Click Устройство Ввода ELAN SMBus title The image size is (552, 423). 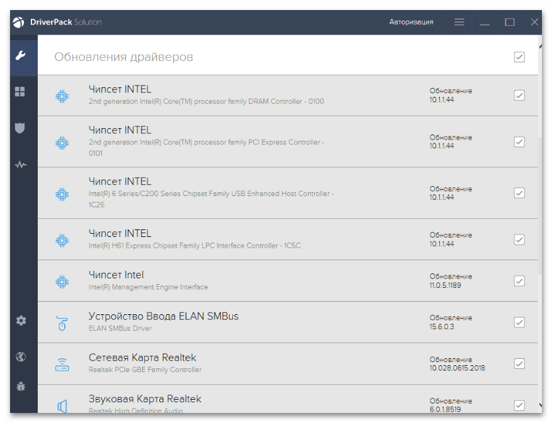[164, 316]
